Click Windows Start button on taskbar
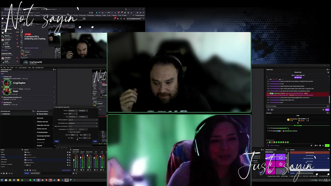The image size is (331, 186). tap(2, 180)
